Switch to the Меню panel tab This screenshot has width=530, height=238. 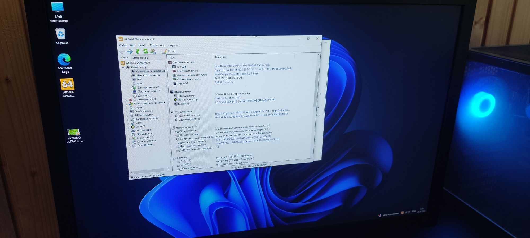tap(125, 57)
